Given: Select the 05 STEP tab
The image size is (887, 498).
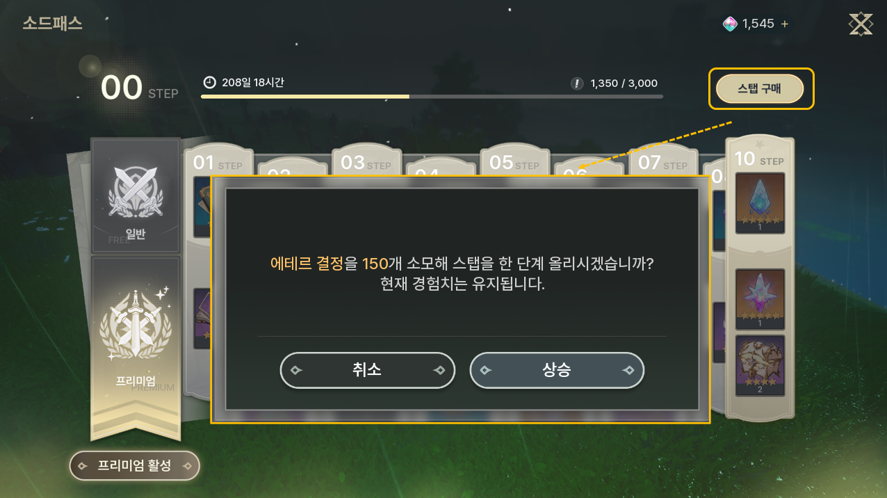Looking at the screenshot, I should [x=514, y=162].
